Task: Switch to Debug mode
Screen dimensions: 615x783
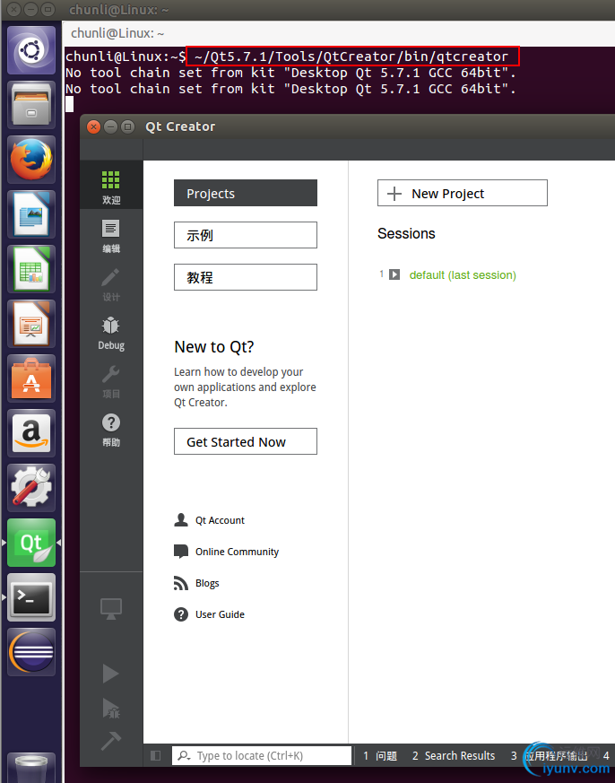Action: click(x=111, y=333)
